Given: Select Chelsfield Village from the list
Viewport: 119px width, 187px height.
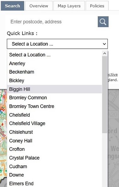Looking at the screenshot, I should tap(54, 123).
